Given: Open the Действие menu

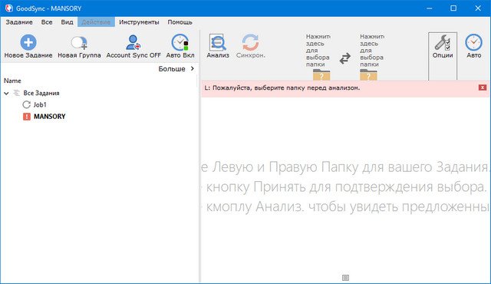Looking at the screenshot, I should coord(96,22).
